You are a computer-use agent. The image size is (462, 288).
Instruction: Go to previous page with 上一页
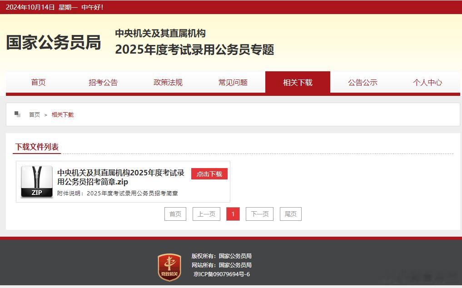point(206,214)
